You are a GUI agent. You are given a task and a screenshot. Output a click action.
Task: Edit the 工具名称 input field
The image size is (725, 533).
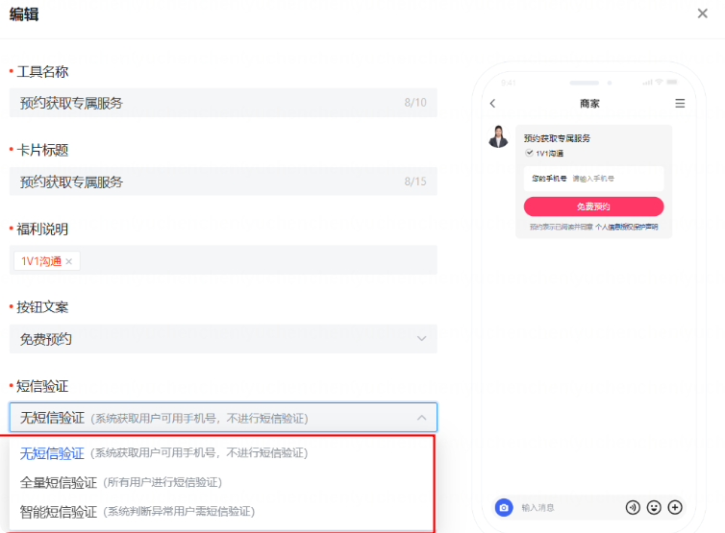[x=223, y=103]
